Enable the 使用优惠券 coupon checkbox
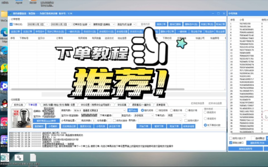 (114, 120)
